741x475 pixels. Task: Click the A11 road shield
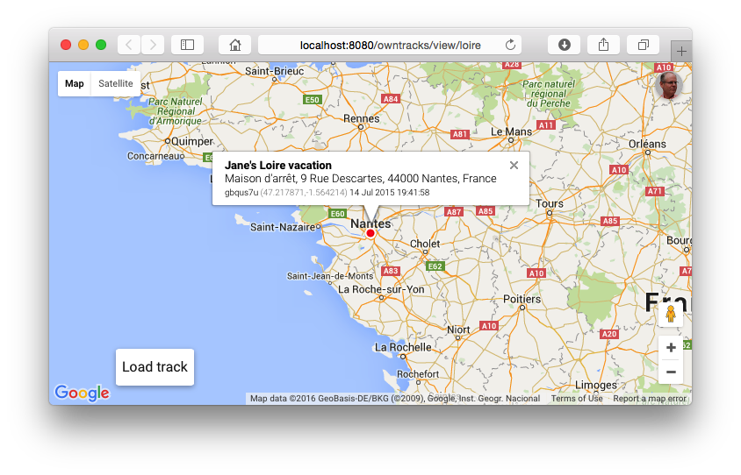(x=546, y=125)
